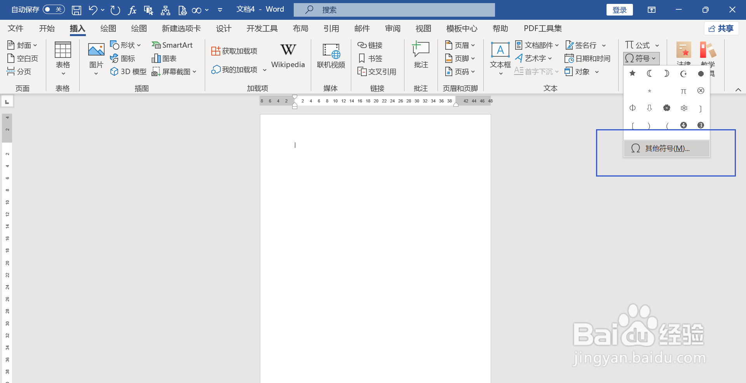Switch to the 开始 tab
746x383 pixels.
point(47,28)
